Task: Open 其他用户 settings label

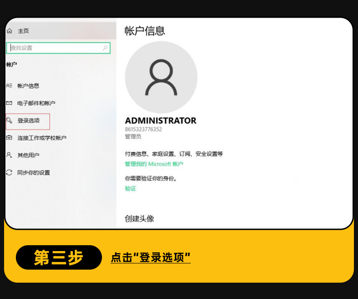Action: 28,155
